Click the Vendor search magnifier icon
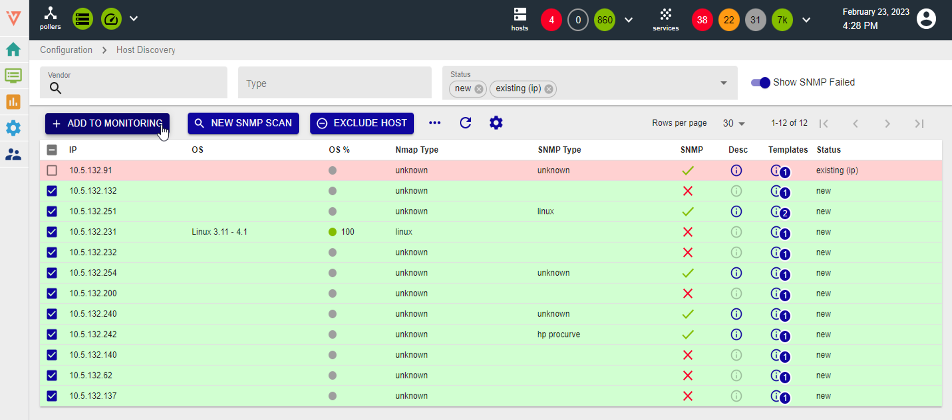Screen dimensions: 952x420 coord(55,88)
